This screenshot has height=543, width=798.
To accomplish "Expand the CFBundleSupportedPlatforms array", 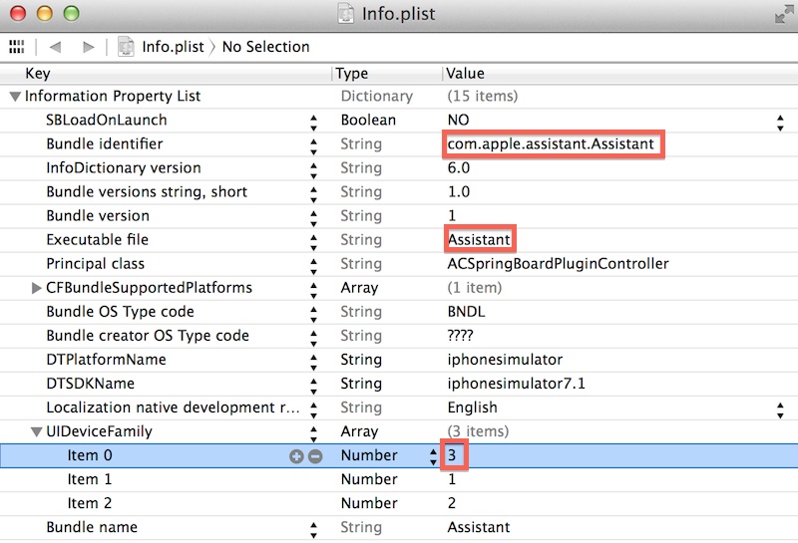I will click(37, 288).
